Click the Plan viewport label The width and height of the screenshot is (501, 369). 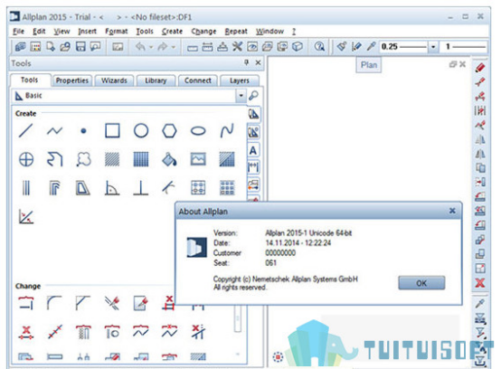click(x=369, y=65)
